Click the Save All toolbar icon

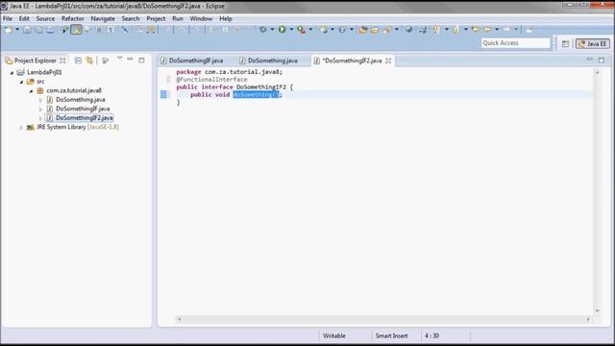38,30
